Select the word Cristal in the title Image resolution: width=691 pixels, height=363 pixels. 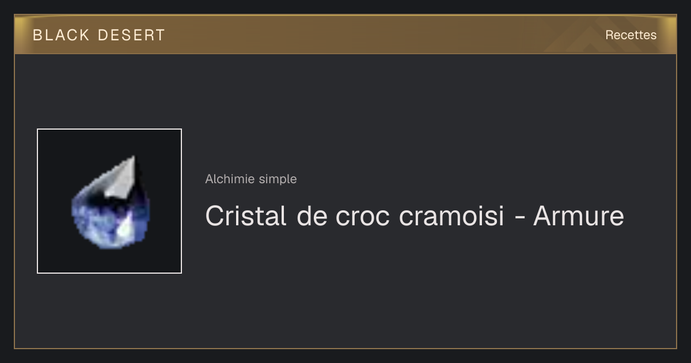click(246, 216)
